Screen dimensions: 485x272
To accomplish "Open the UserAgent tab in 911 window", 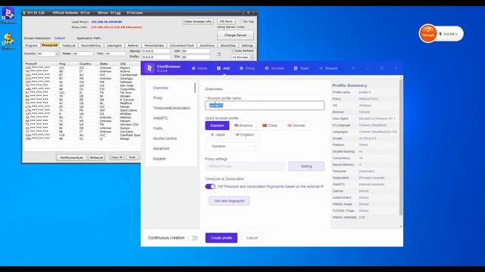I will pyautogui.click(x=114, y=45).
